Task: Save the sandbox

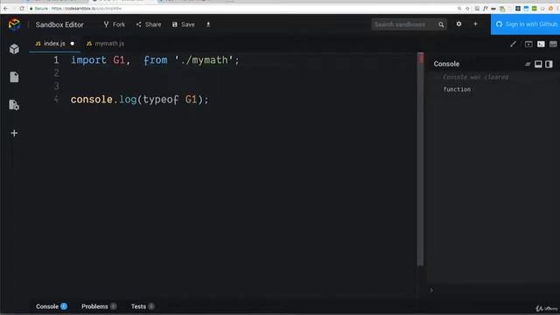Action: 183,24
